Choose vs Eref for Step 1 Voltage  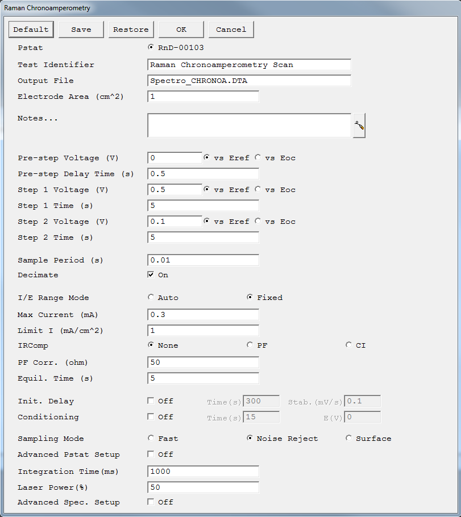click(206, 189)
